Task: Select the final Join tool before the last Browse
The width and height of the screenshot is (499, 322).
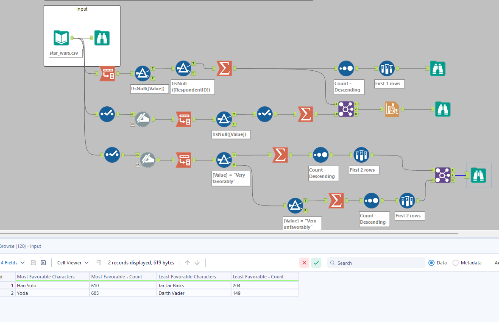Action: (x=443, y=175)
